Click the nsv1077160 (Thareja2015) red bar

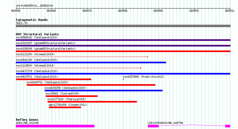pos(92,102)
